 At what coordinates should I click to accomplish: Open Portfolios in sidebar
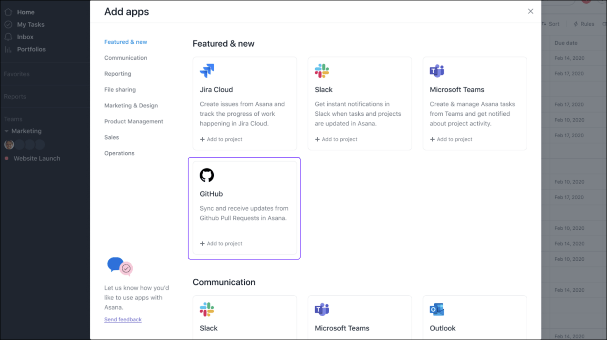(31, 49)
